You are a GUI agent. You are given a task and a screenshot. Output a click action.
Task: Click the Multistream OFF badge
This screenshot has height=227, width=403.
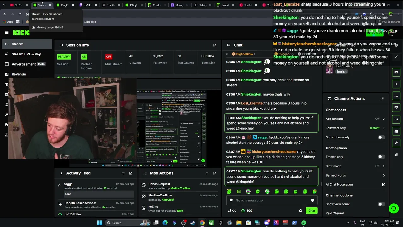point(109,57)
